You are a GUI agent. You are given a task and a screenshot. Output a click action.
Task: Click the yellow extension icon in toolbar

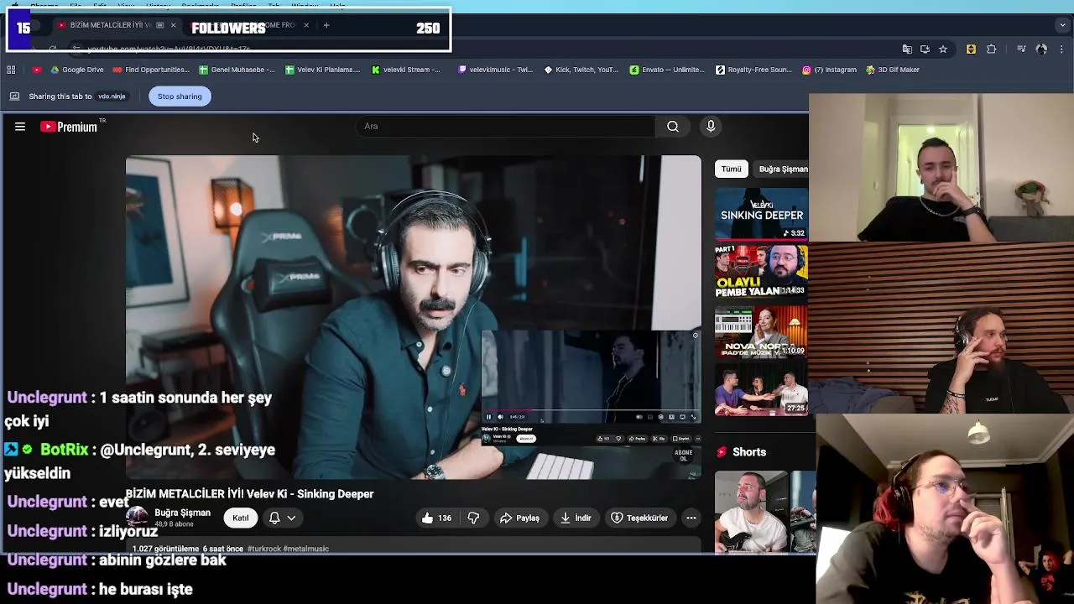(971, 49)
